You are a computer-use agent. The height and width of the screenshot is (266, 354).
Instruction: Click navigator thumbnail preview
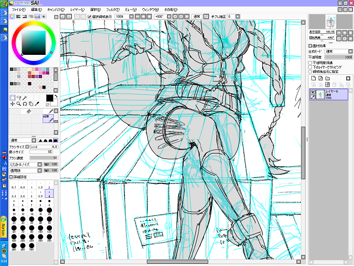pyautogui.click(x=331, y=22)
